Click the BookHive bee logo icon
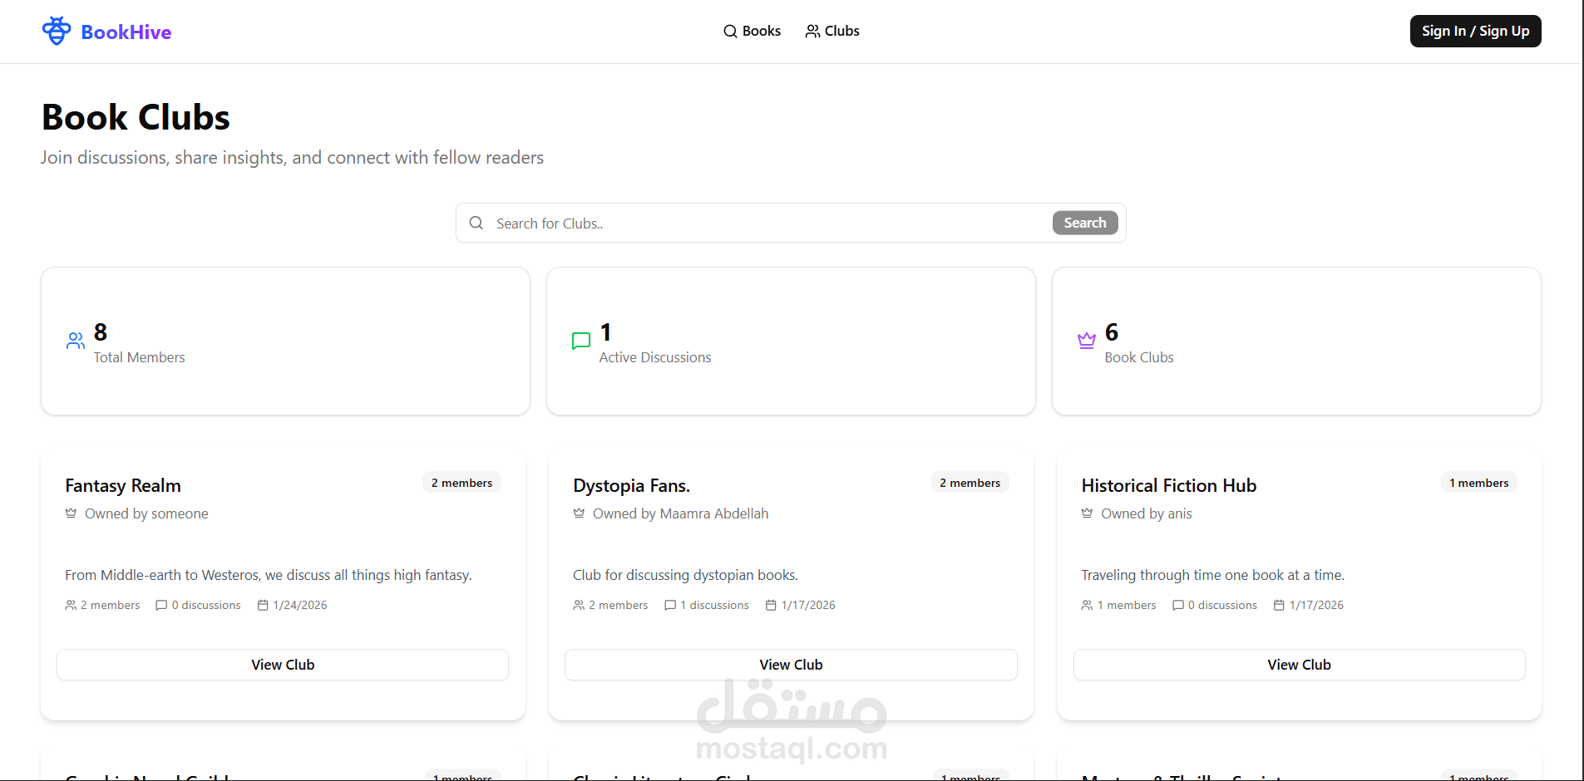1584x781 pixels. point(57,31)
